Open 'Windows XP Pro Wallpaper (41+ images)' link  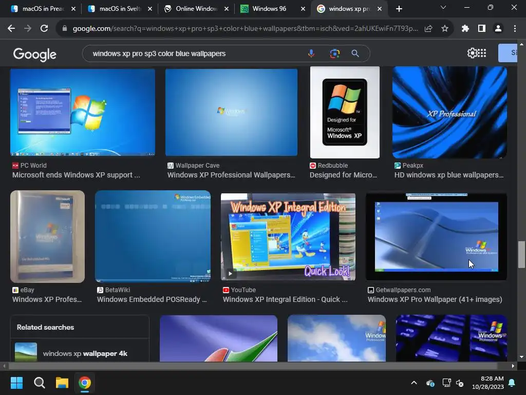435,299
